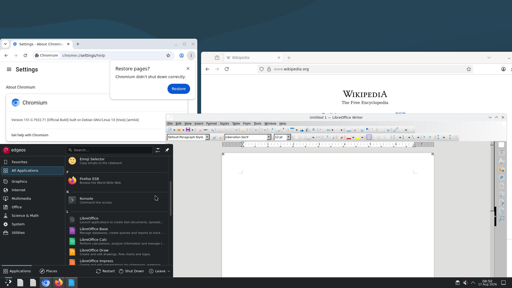Open Paragraph Style dropdown
This screenshot has width=512, height=288.
click(207, 137)
